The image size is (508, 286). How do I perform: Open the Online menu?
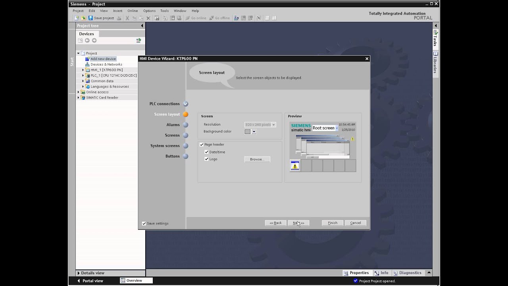click(x=133, y=11)
